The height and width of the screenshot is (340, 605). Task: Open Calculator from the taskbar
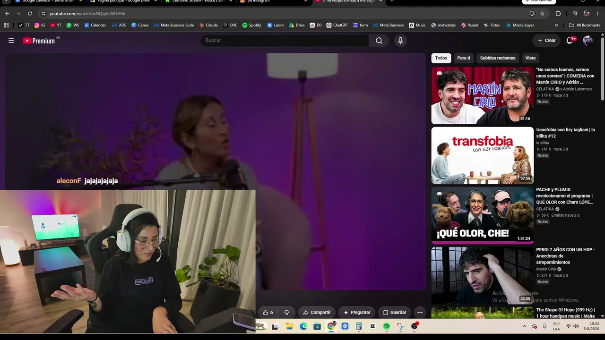coord(359,326)
